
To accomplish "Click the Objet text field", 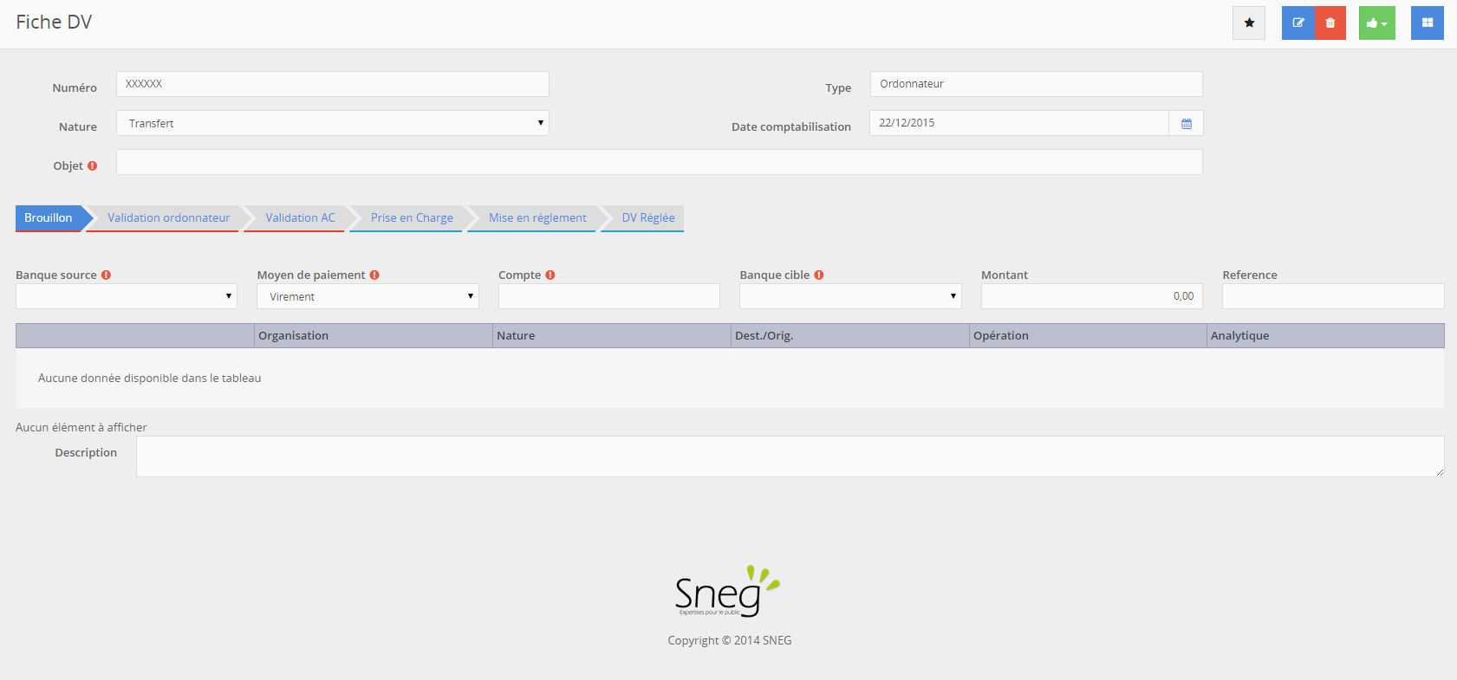I will coord(659,162).
